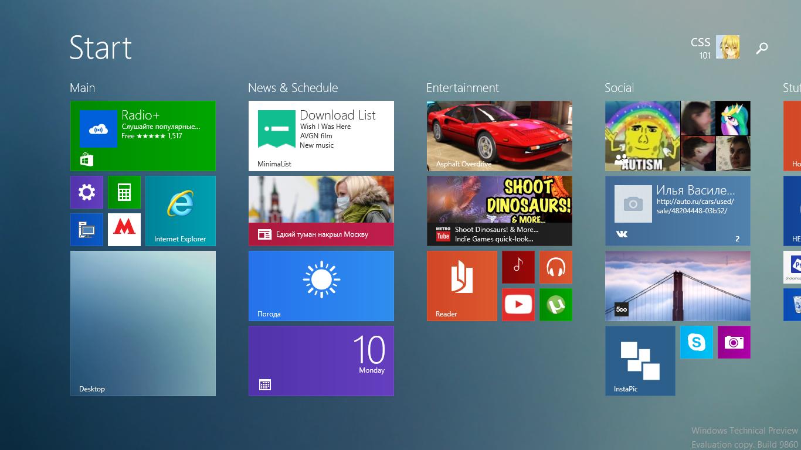Open the InstaPic tile

(640, 361)
